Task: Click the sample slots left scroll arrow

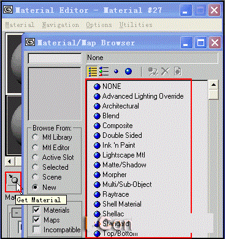Action: 10,162
